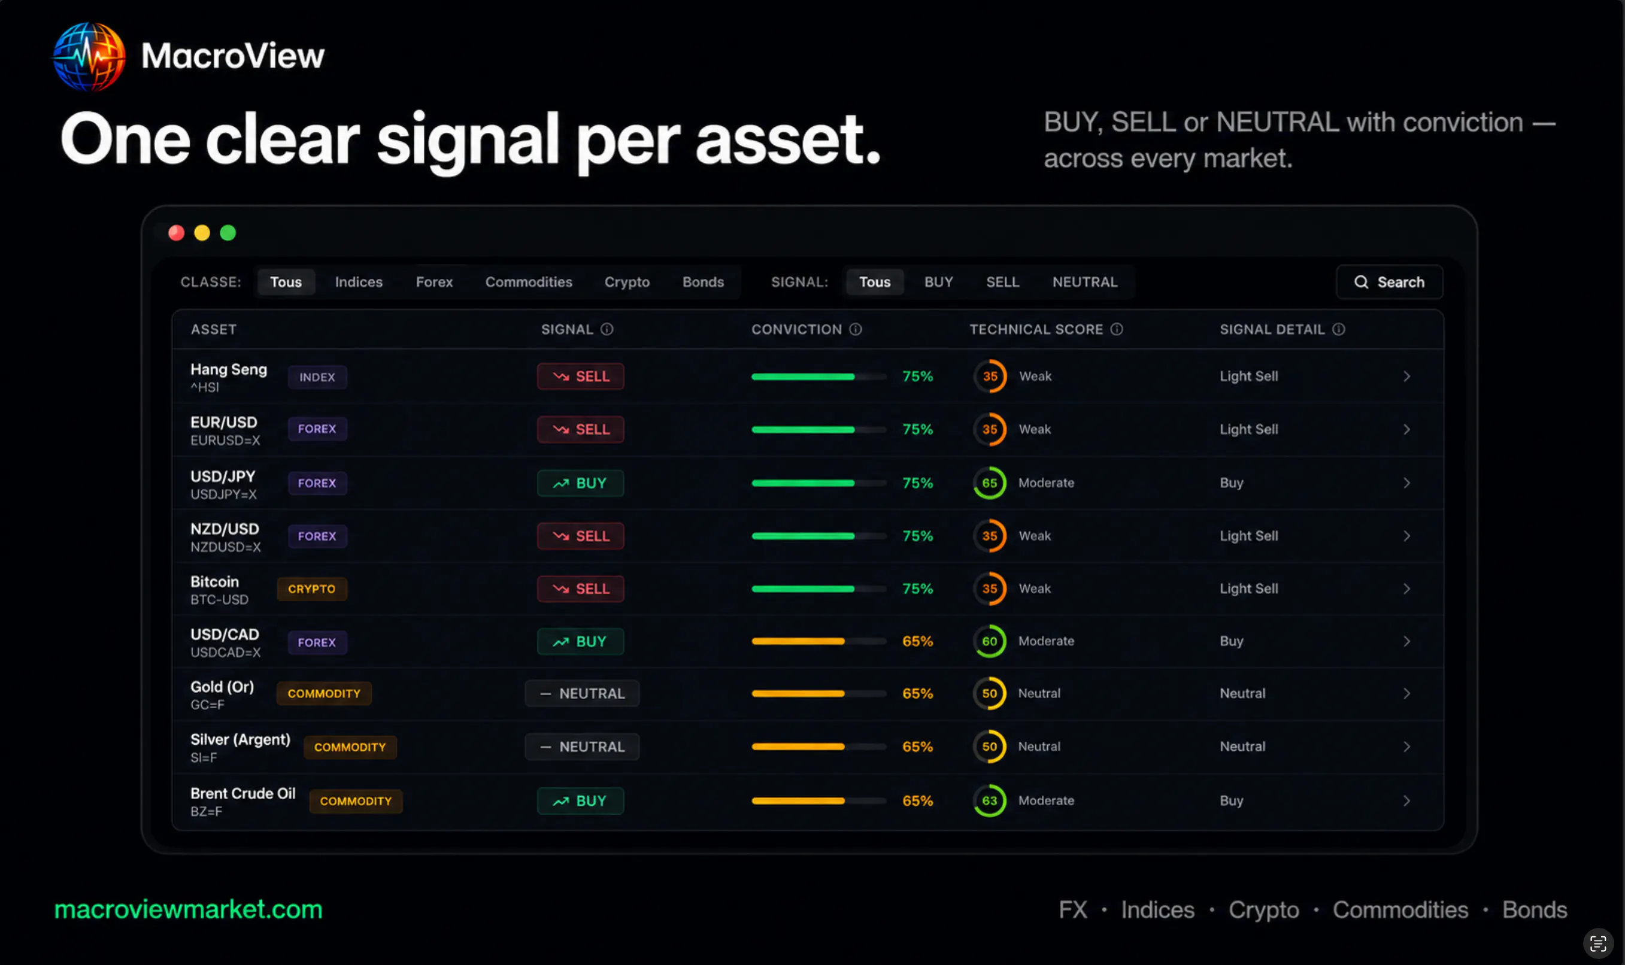Click the MacroView globe logo

click(89, 56)
